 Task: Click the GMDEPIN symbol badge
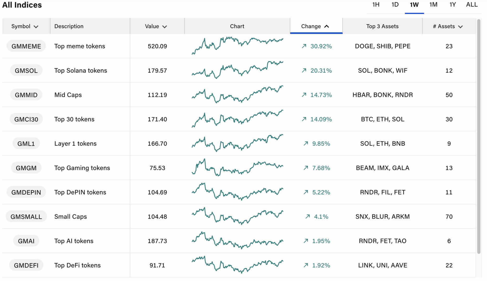click(26, 192)
